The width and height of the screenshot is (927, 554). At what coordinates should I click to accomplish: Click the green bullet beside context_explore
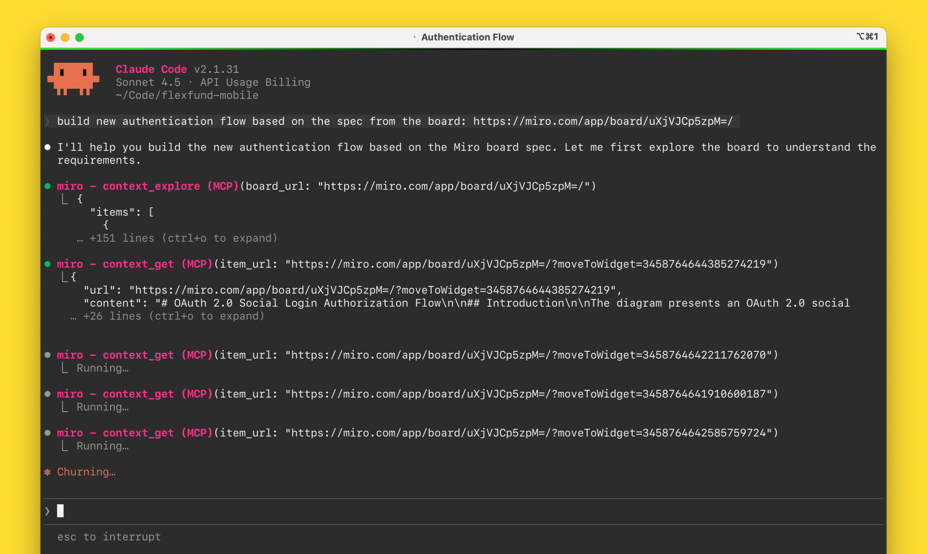pyautogui.click(x=47, y=186)
